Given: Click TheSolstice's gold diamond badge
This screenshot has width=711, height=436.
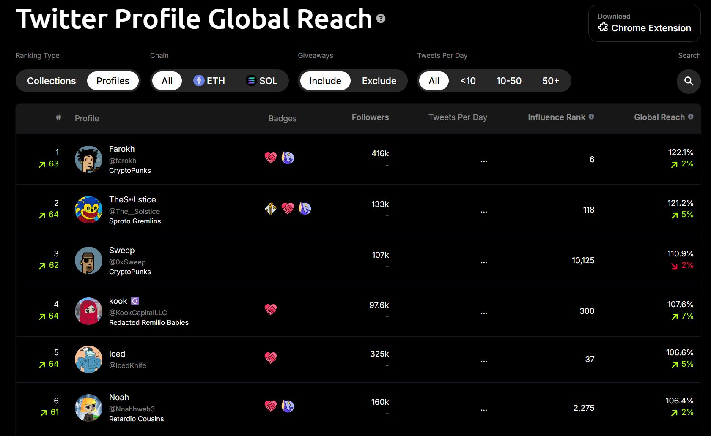Looking at the screenshot, I should (271, 209).
